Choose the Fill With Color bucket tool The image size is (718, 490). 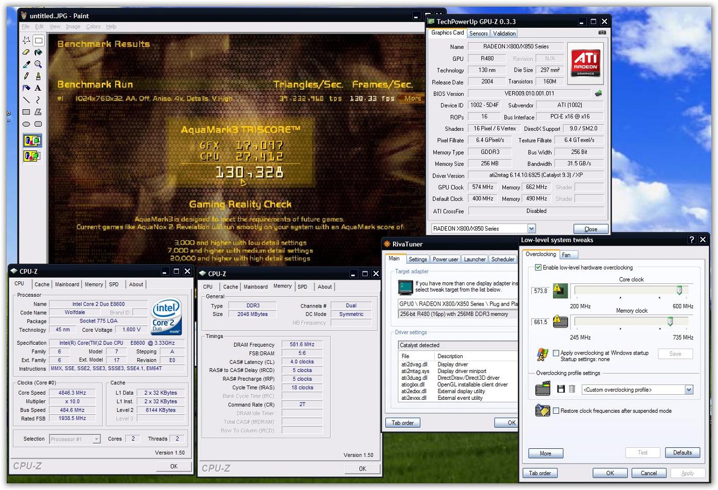tap(38, 52)
